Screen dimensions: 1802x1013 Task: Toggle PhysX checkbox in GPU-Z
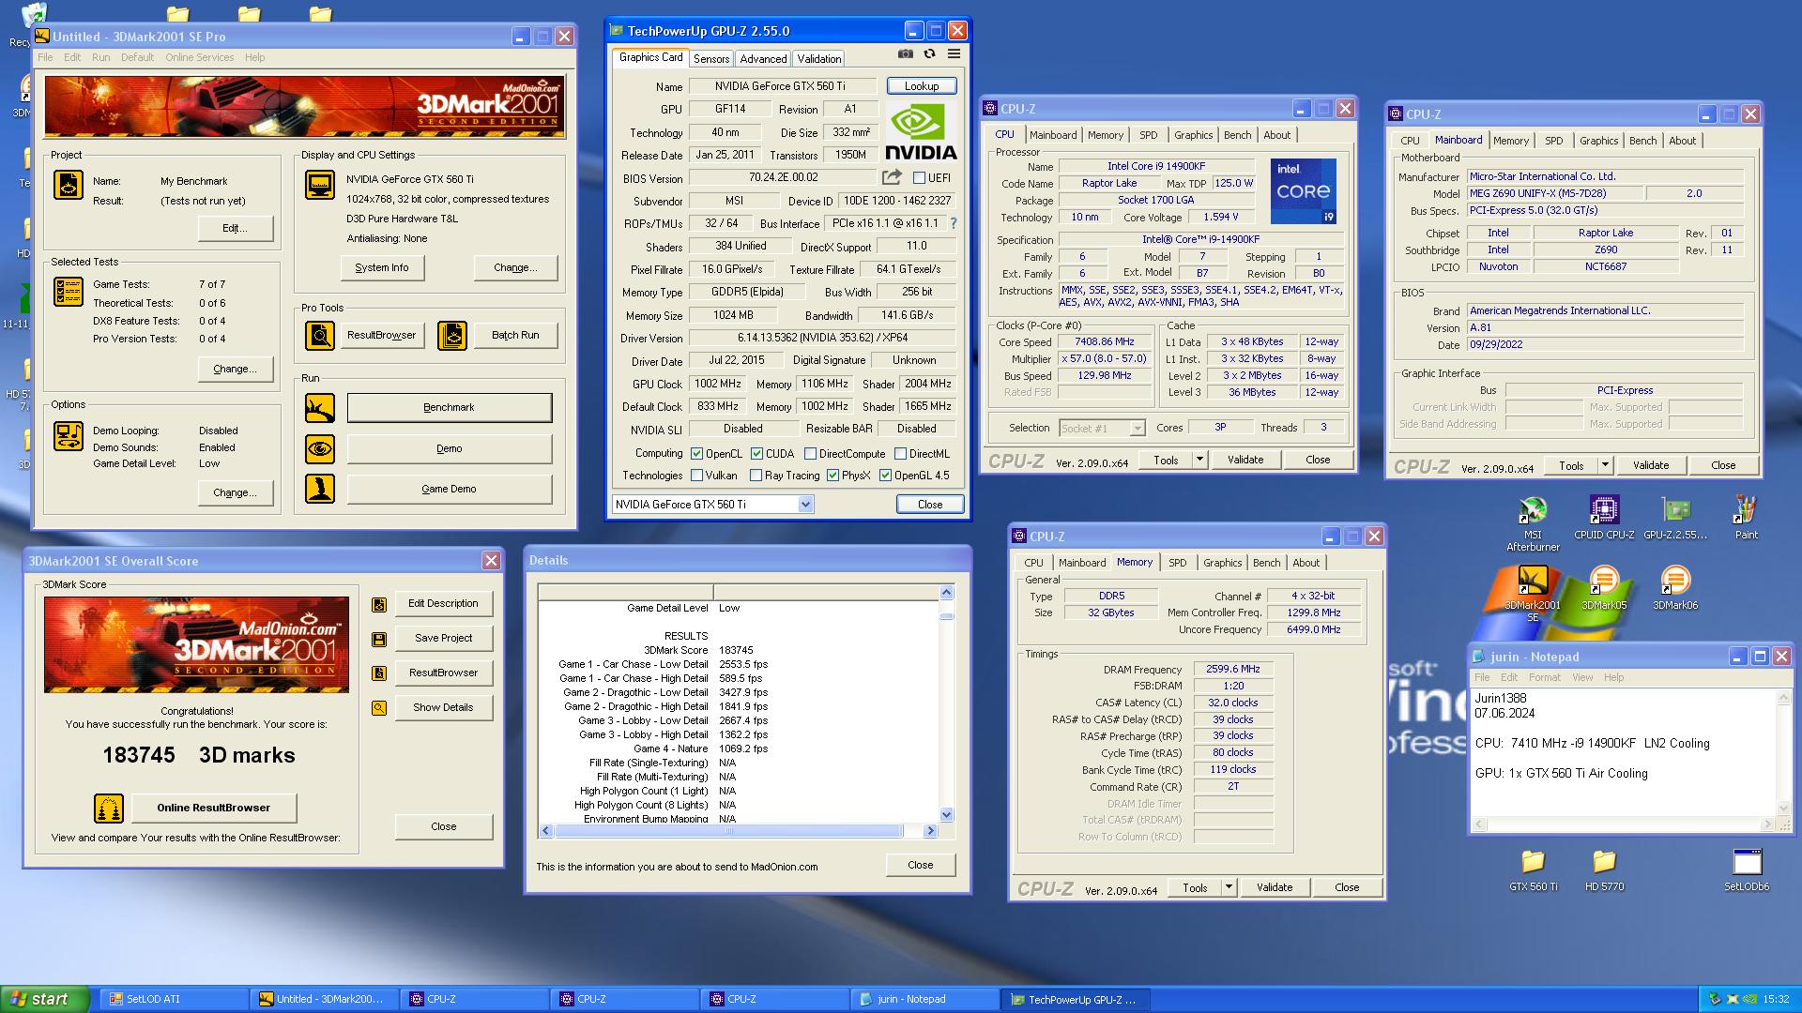[832, 476]
